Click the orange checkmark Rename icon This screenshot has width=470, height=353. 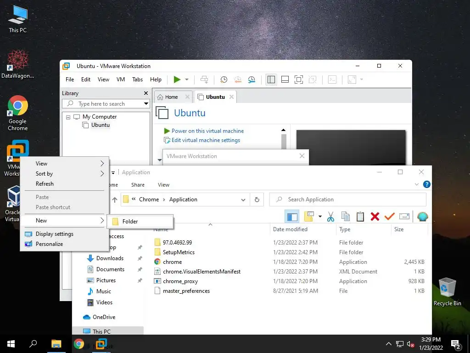pyautogui.click(x=389, y=216)
